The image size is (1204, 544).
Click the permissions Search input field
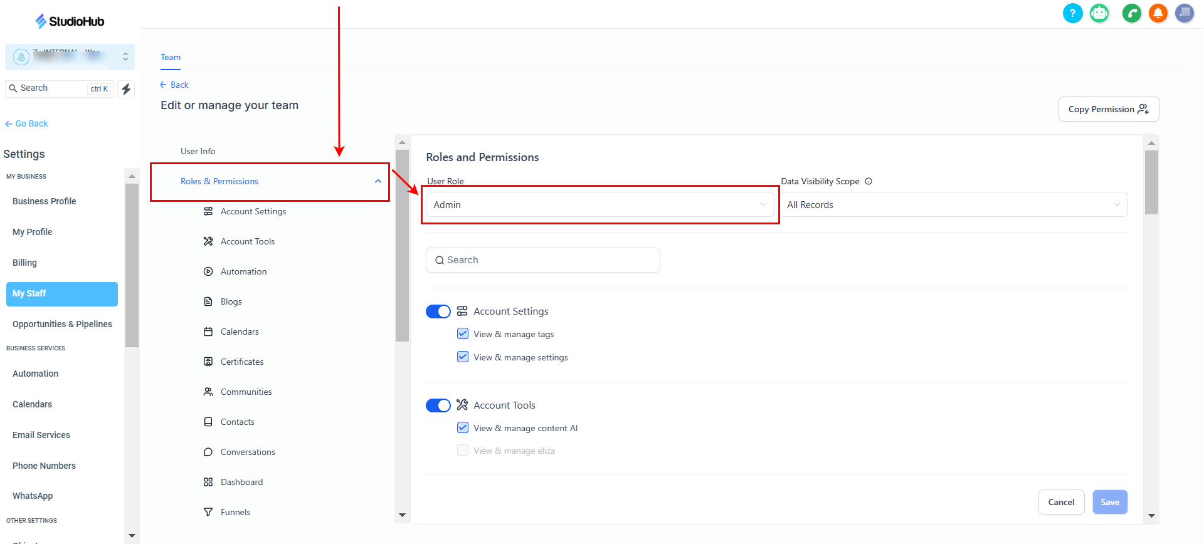[x=543, y=260]
